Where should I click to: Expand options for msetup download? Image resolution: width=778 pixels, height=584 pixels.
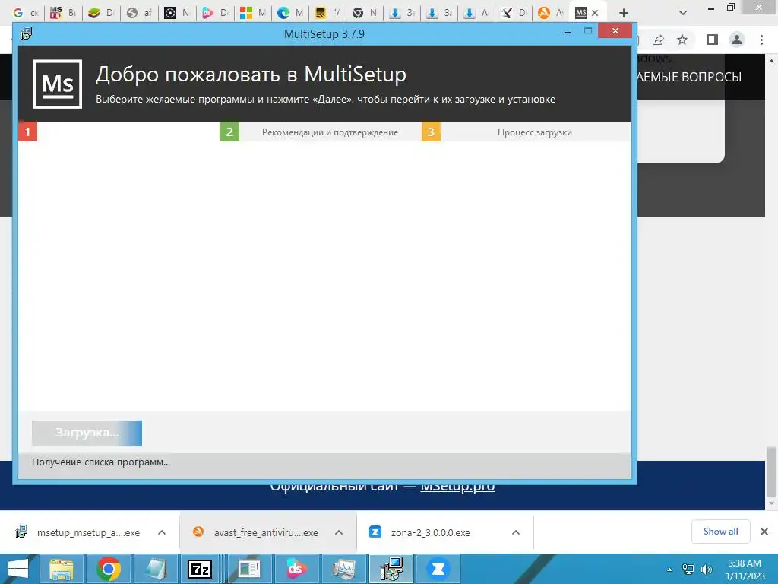pos(162,532)
